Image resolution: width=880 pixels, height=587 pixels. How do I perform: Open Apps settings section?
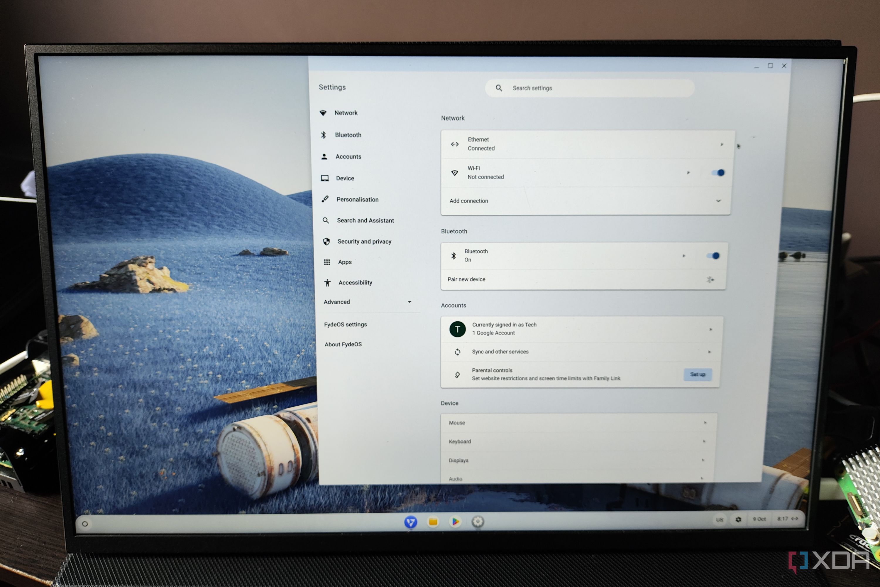click(x=345, y=262)
